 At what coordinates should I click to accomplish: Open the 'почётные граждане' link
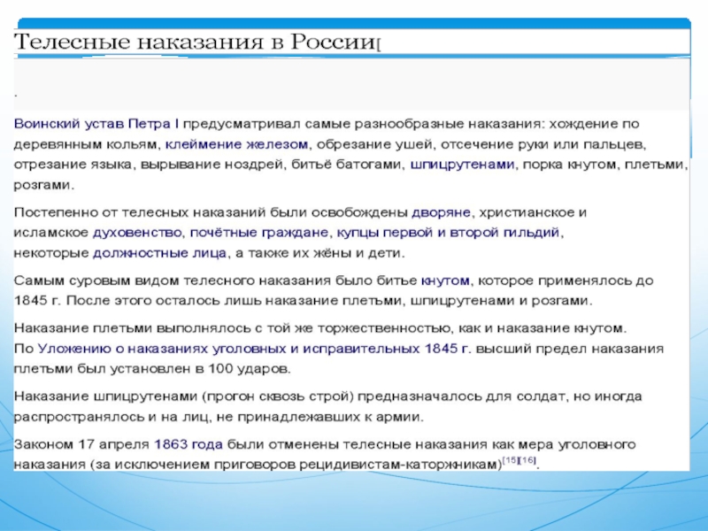[258, 233]
